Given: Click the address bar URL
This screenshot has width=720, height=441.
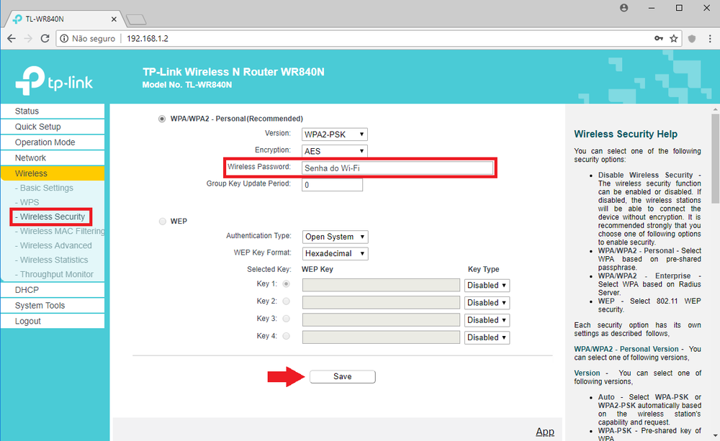Looking at the screenshot, I should coord(148,39).
